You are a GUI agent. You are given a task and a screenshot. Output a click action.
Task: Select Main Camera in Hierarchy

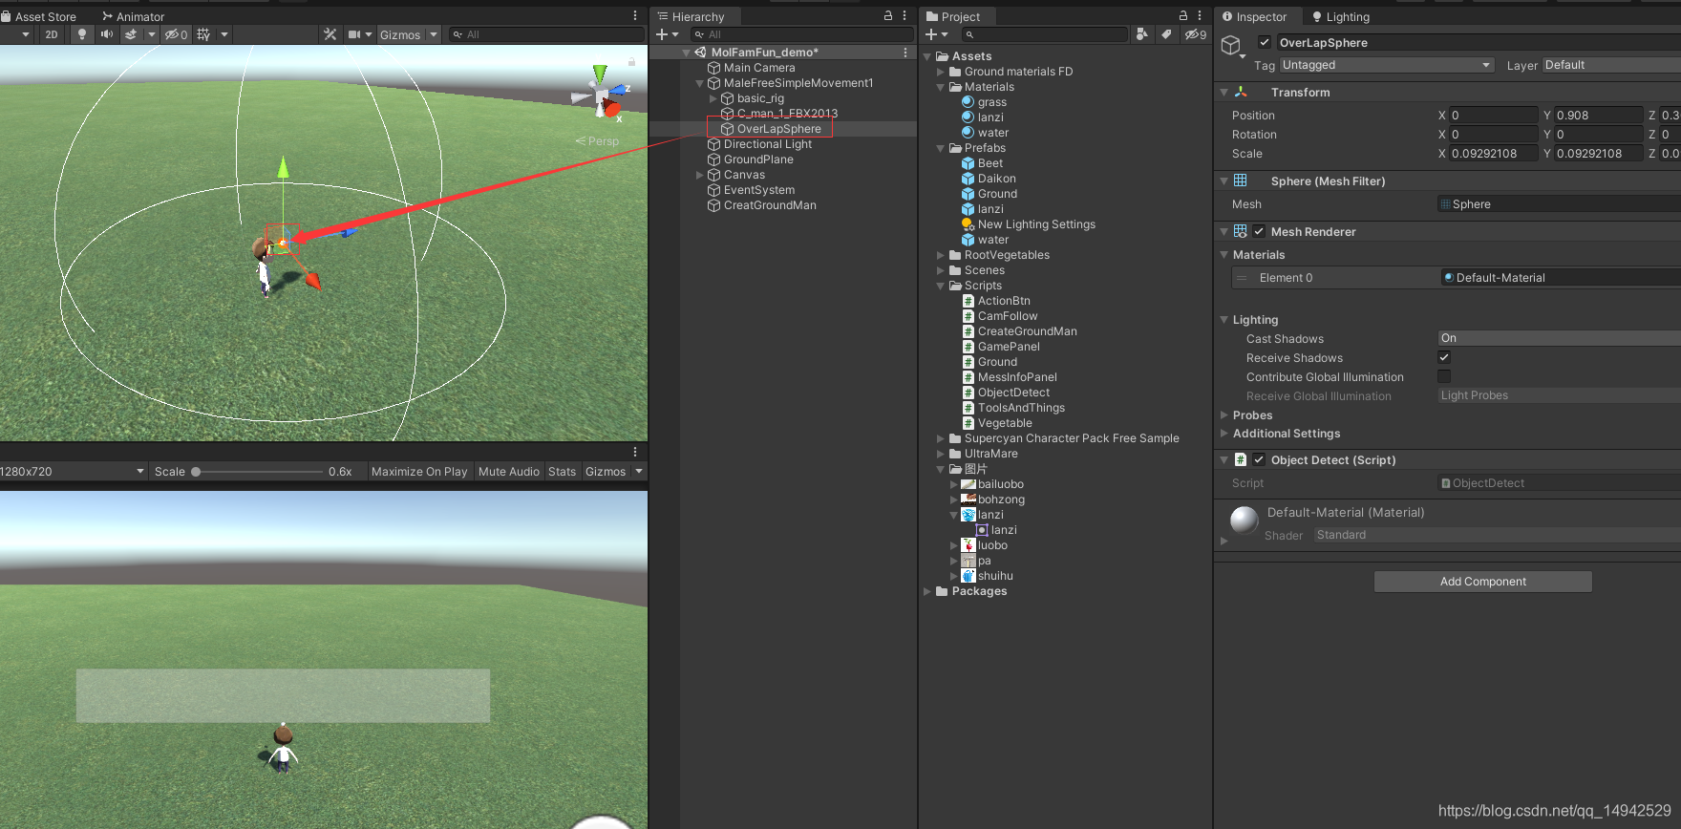click(x=758, y=68)
